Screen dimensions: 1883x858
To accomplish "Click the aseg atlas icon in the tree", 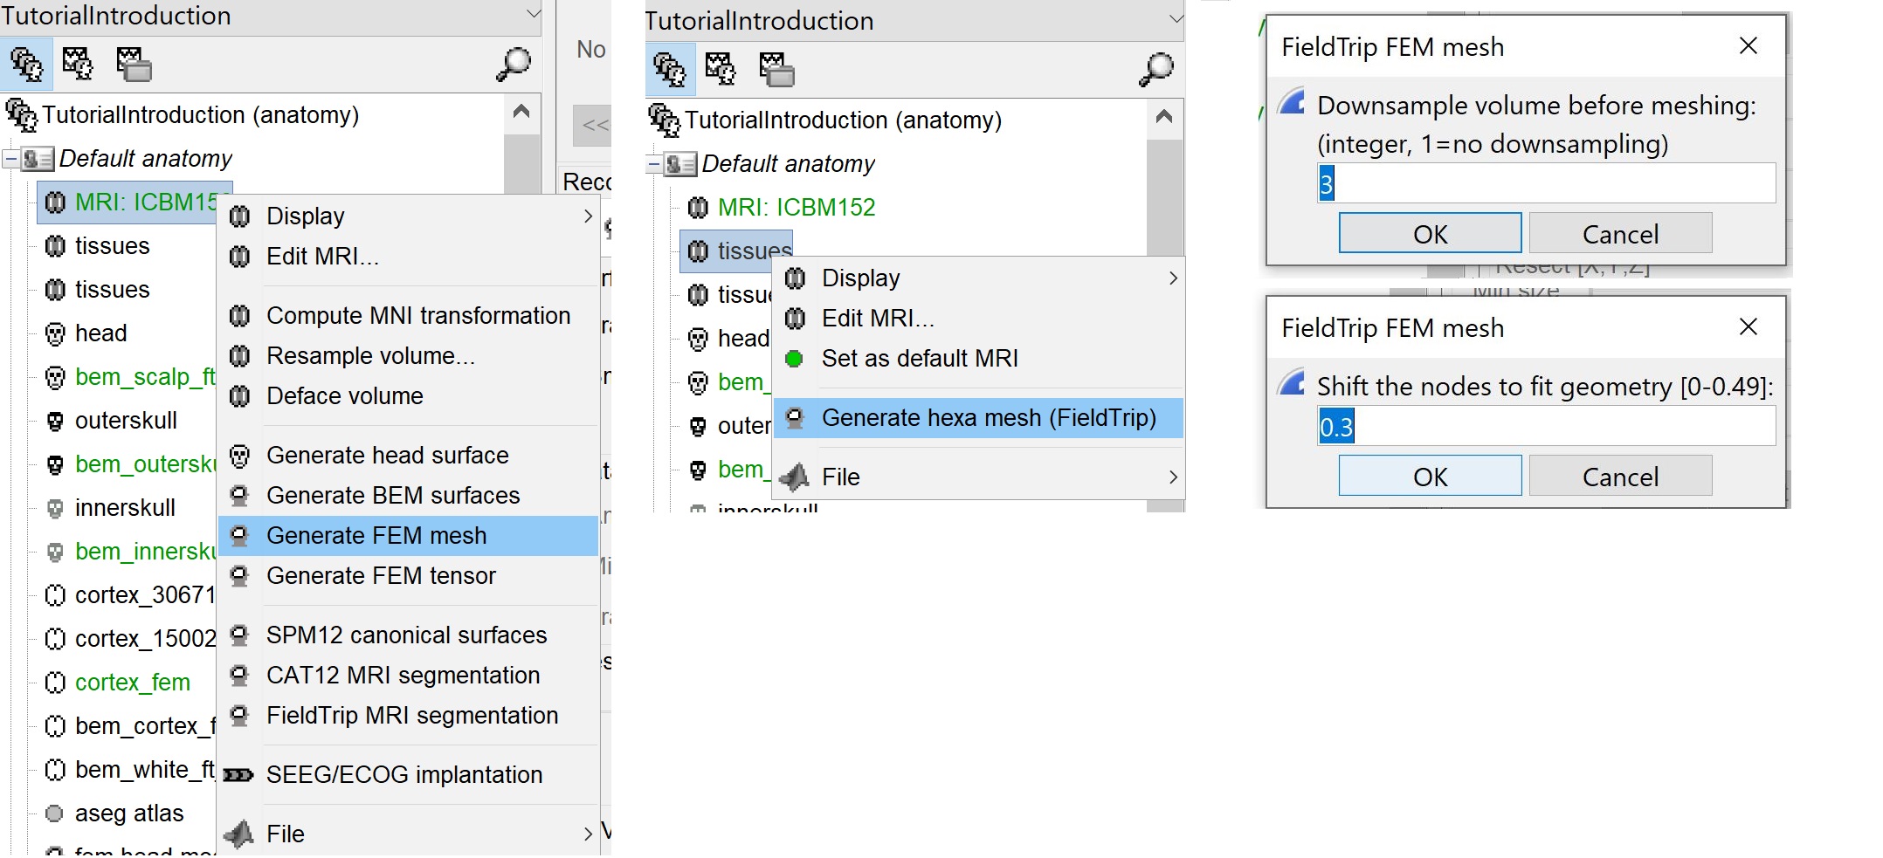I will click(55, 813).
